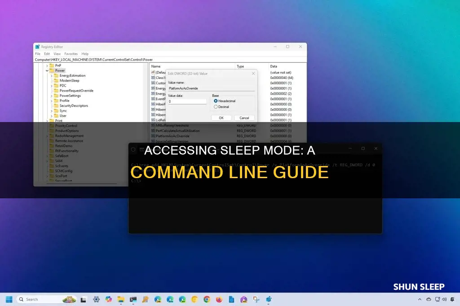The image size is (460, 306).
Task: Click the Value name PlatformAoAcOverride field
Action: tap(211, 88)
